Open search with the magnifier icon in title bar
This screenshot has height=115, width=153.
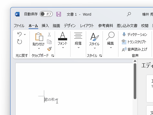click(x=129, y=14)
